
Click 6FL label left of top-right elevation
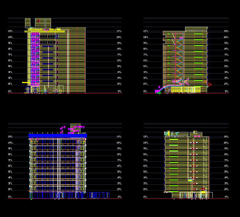145,60
